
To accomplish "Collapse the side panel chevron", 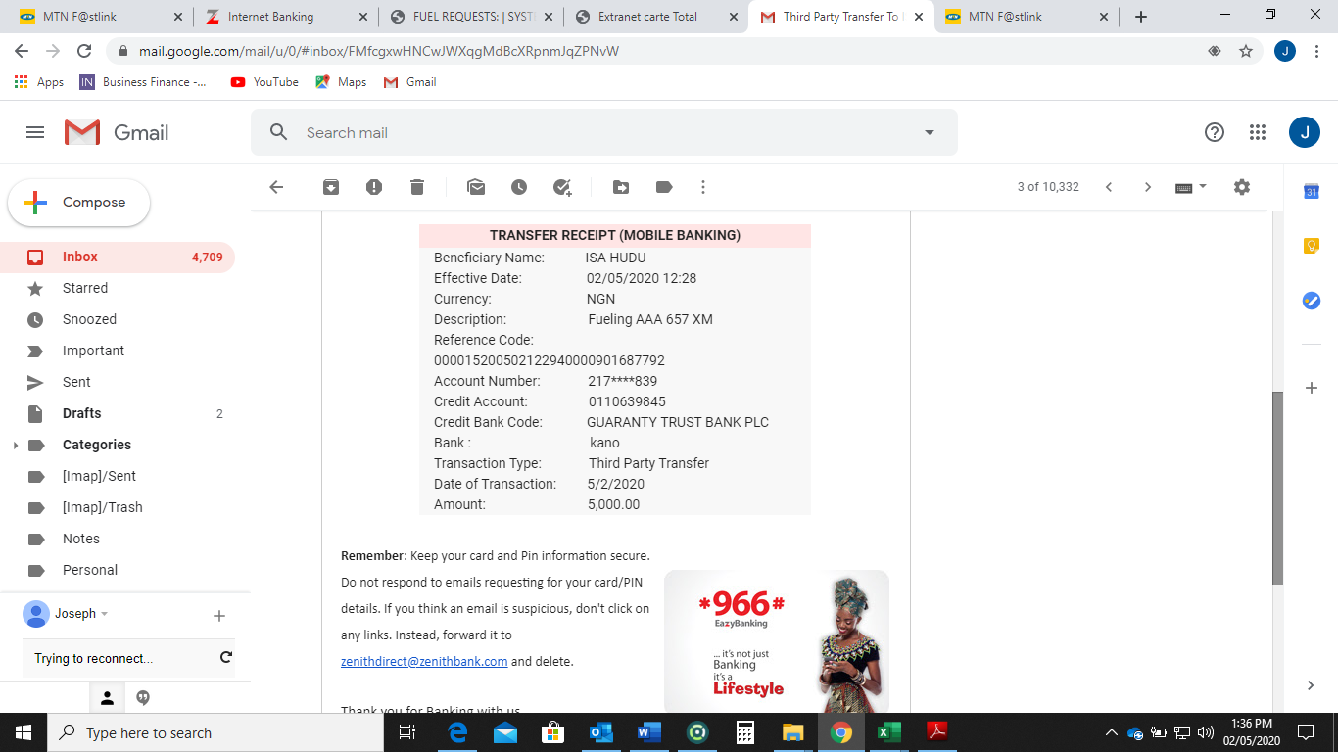I will pyautogui.click(x=1312, y=685).
